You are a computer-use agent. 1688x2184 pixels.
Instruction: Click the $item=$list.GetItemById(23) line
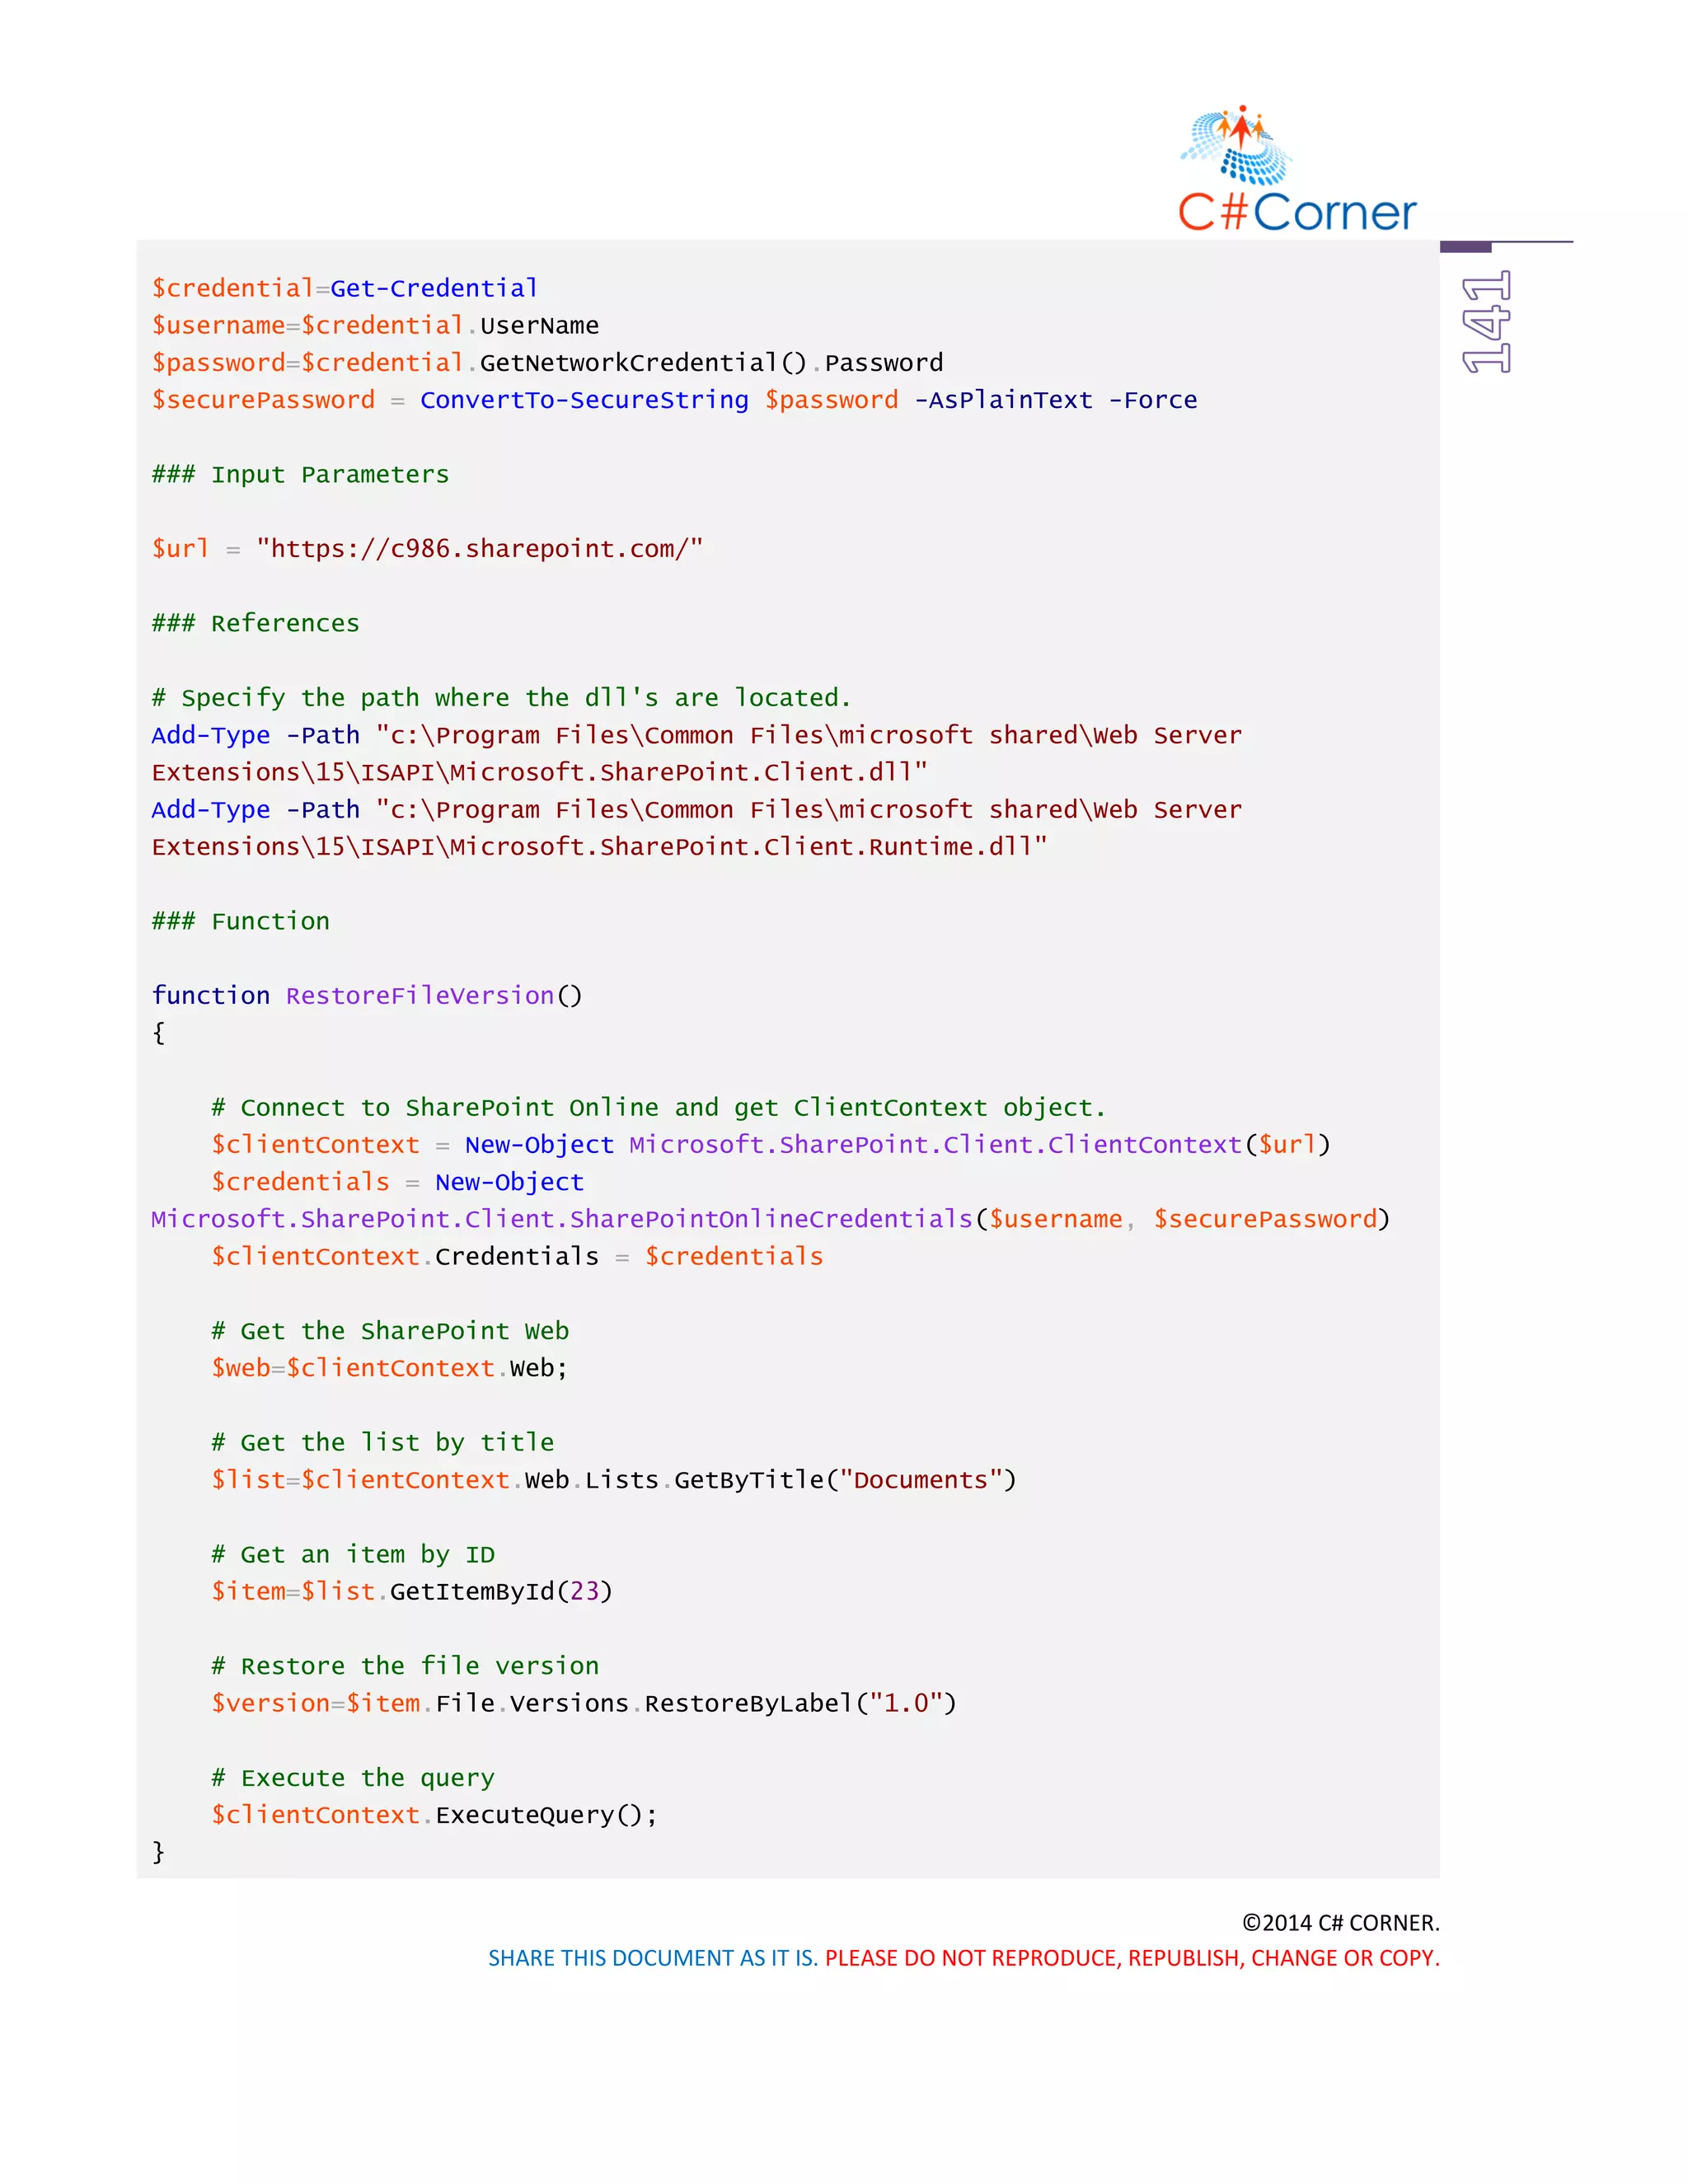(412, 1592)
